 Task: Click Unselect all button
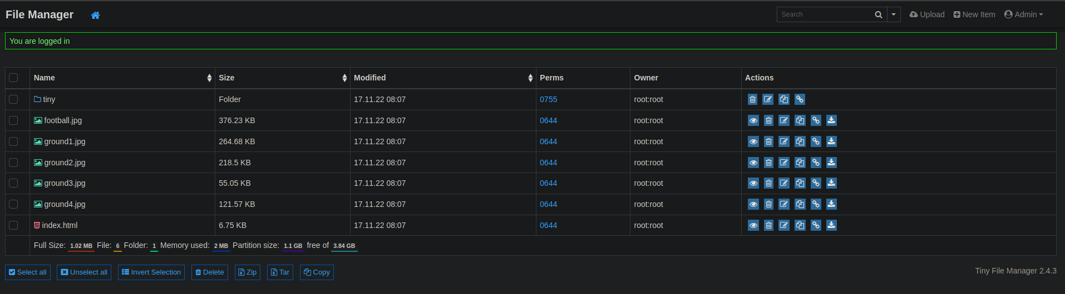click(x=84, y=272)
